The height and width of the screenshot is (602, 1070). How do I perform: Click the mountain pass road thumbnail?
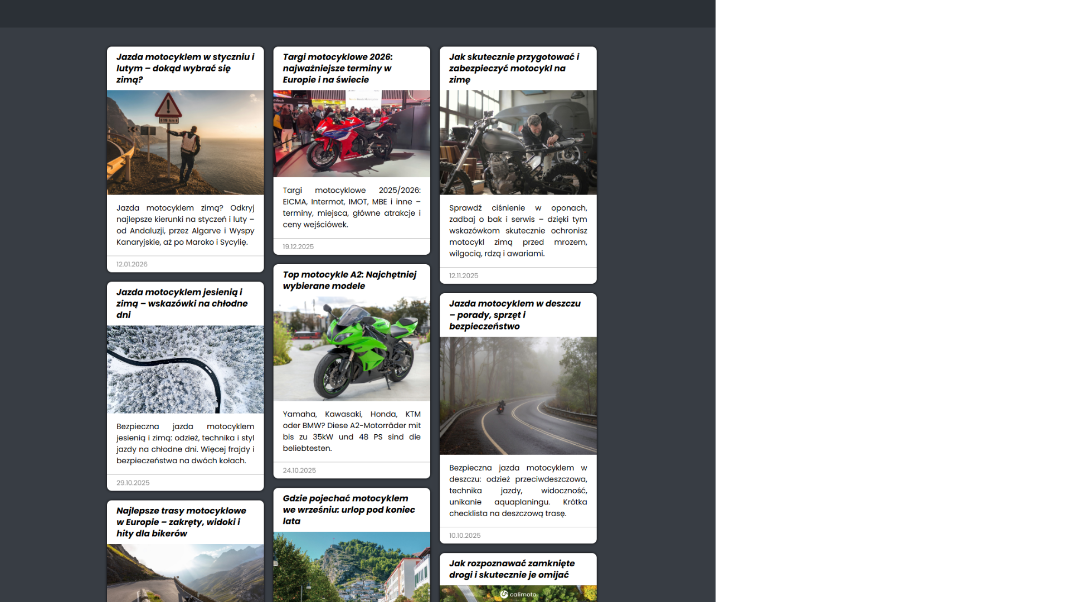coord(185,573)
